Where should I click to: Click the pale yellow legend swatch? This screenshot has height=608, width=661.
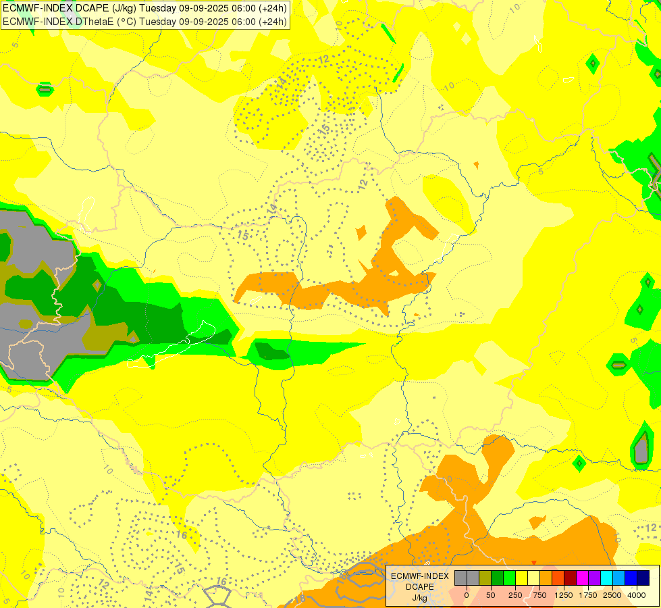click(x=533, y=578)
